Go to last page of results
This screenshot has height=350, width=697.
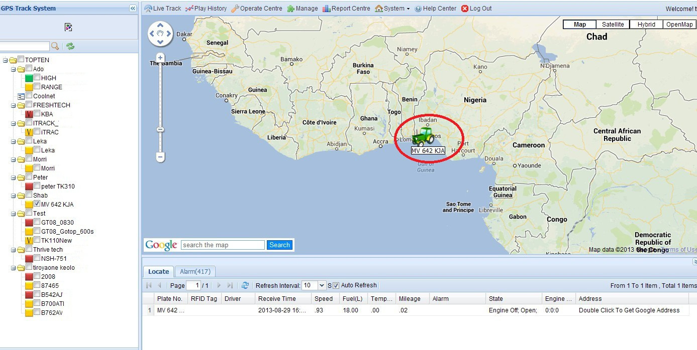(230, 285)
